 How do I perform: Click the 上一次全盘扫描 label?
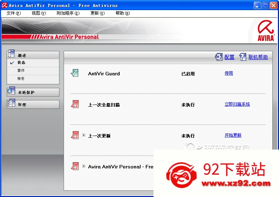[104, 105]
